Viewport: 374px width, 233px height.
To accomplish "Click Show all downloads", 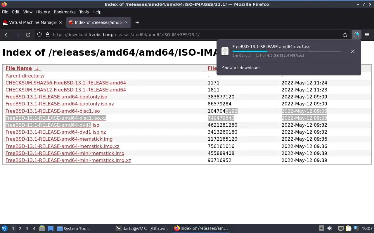I will point(241,68).
